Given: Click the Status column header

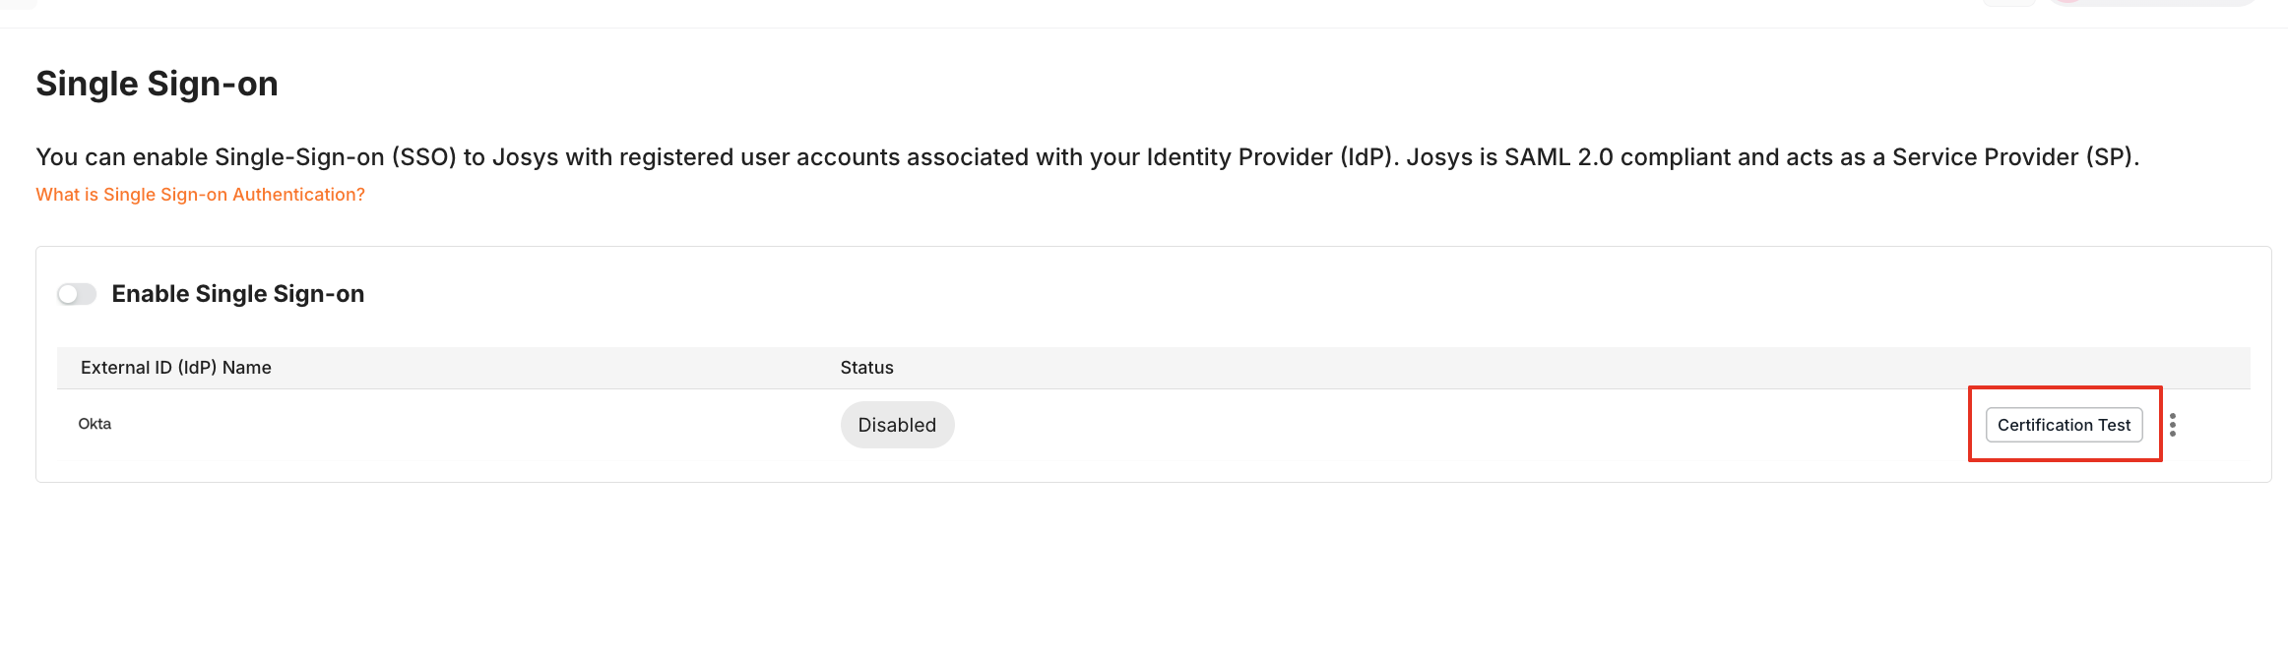Looking at the screenshot, I should (866, 368).
